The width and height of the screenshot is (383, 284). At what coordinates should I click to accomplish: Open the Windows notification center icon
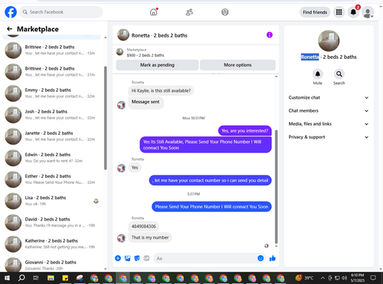pyautogui.click(x=373, y=278)
